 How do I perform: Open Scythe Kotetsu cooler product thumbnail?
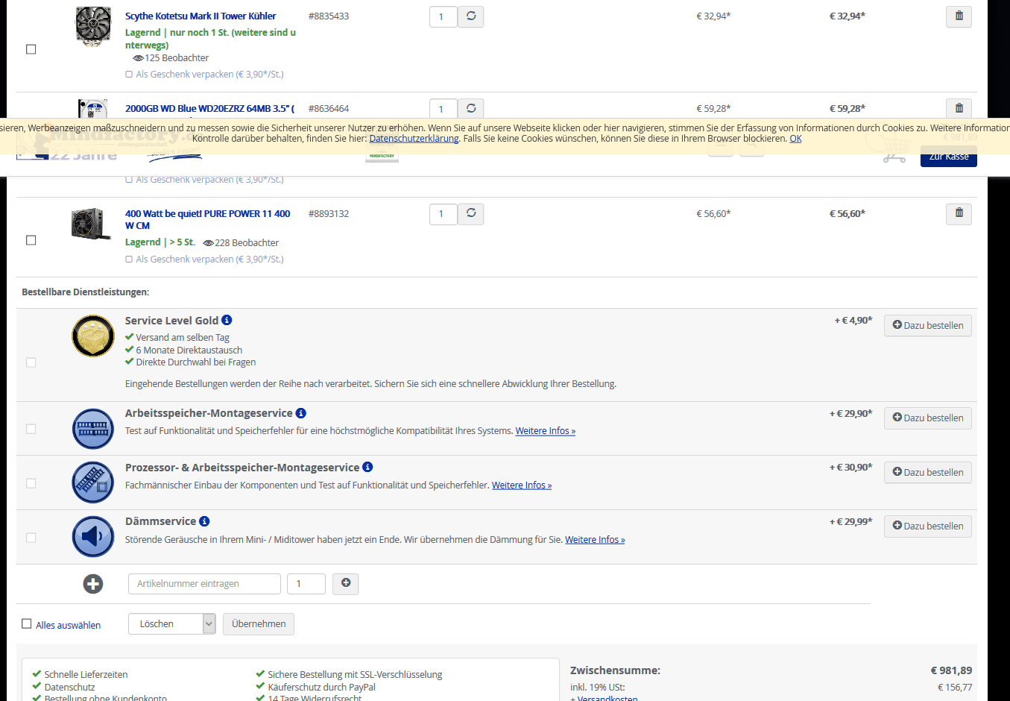[93, 27]
